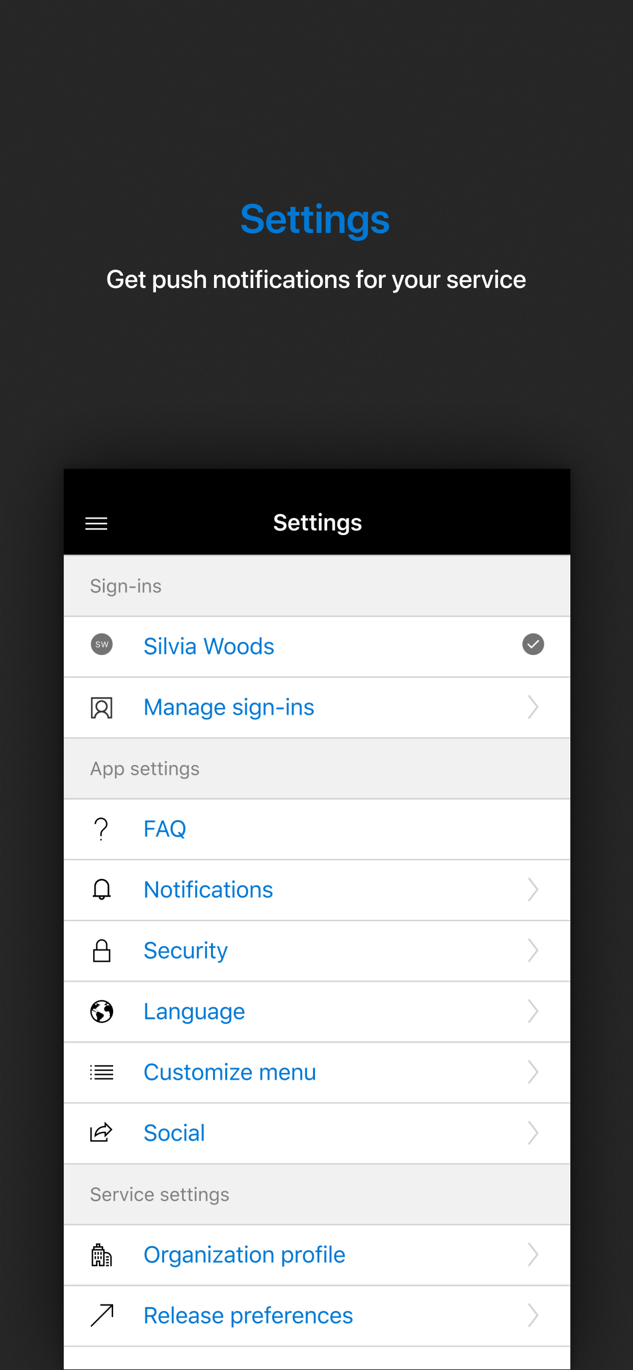Image resolution: width=633 pixels, height=1370 pixels.
Task: Tap the Notifications bell icon
Action: (x=101, y=889)
